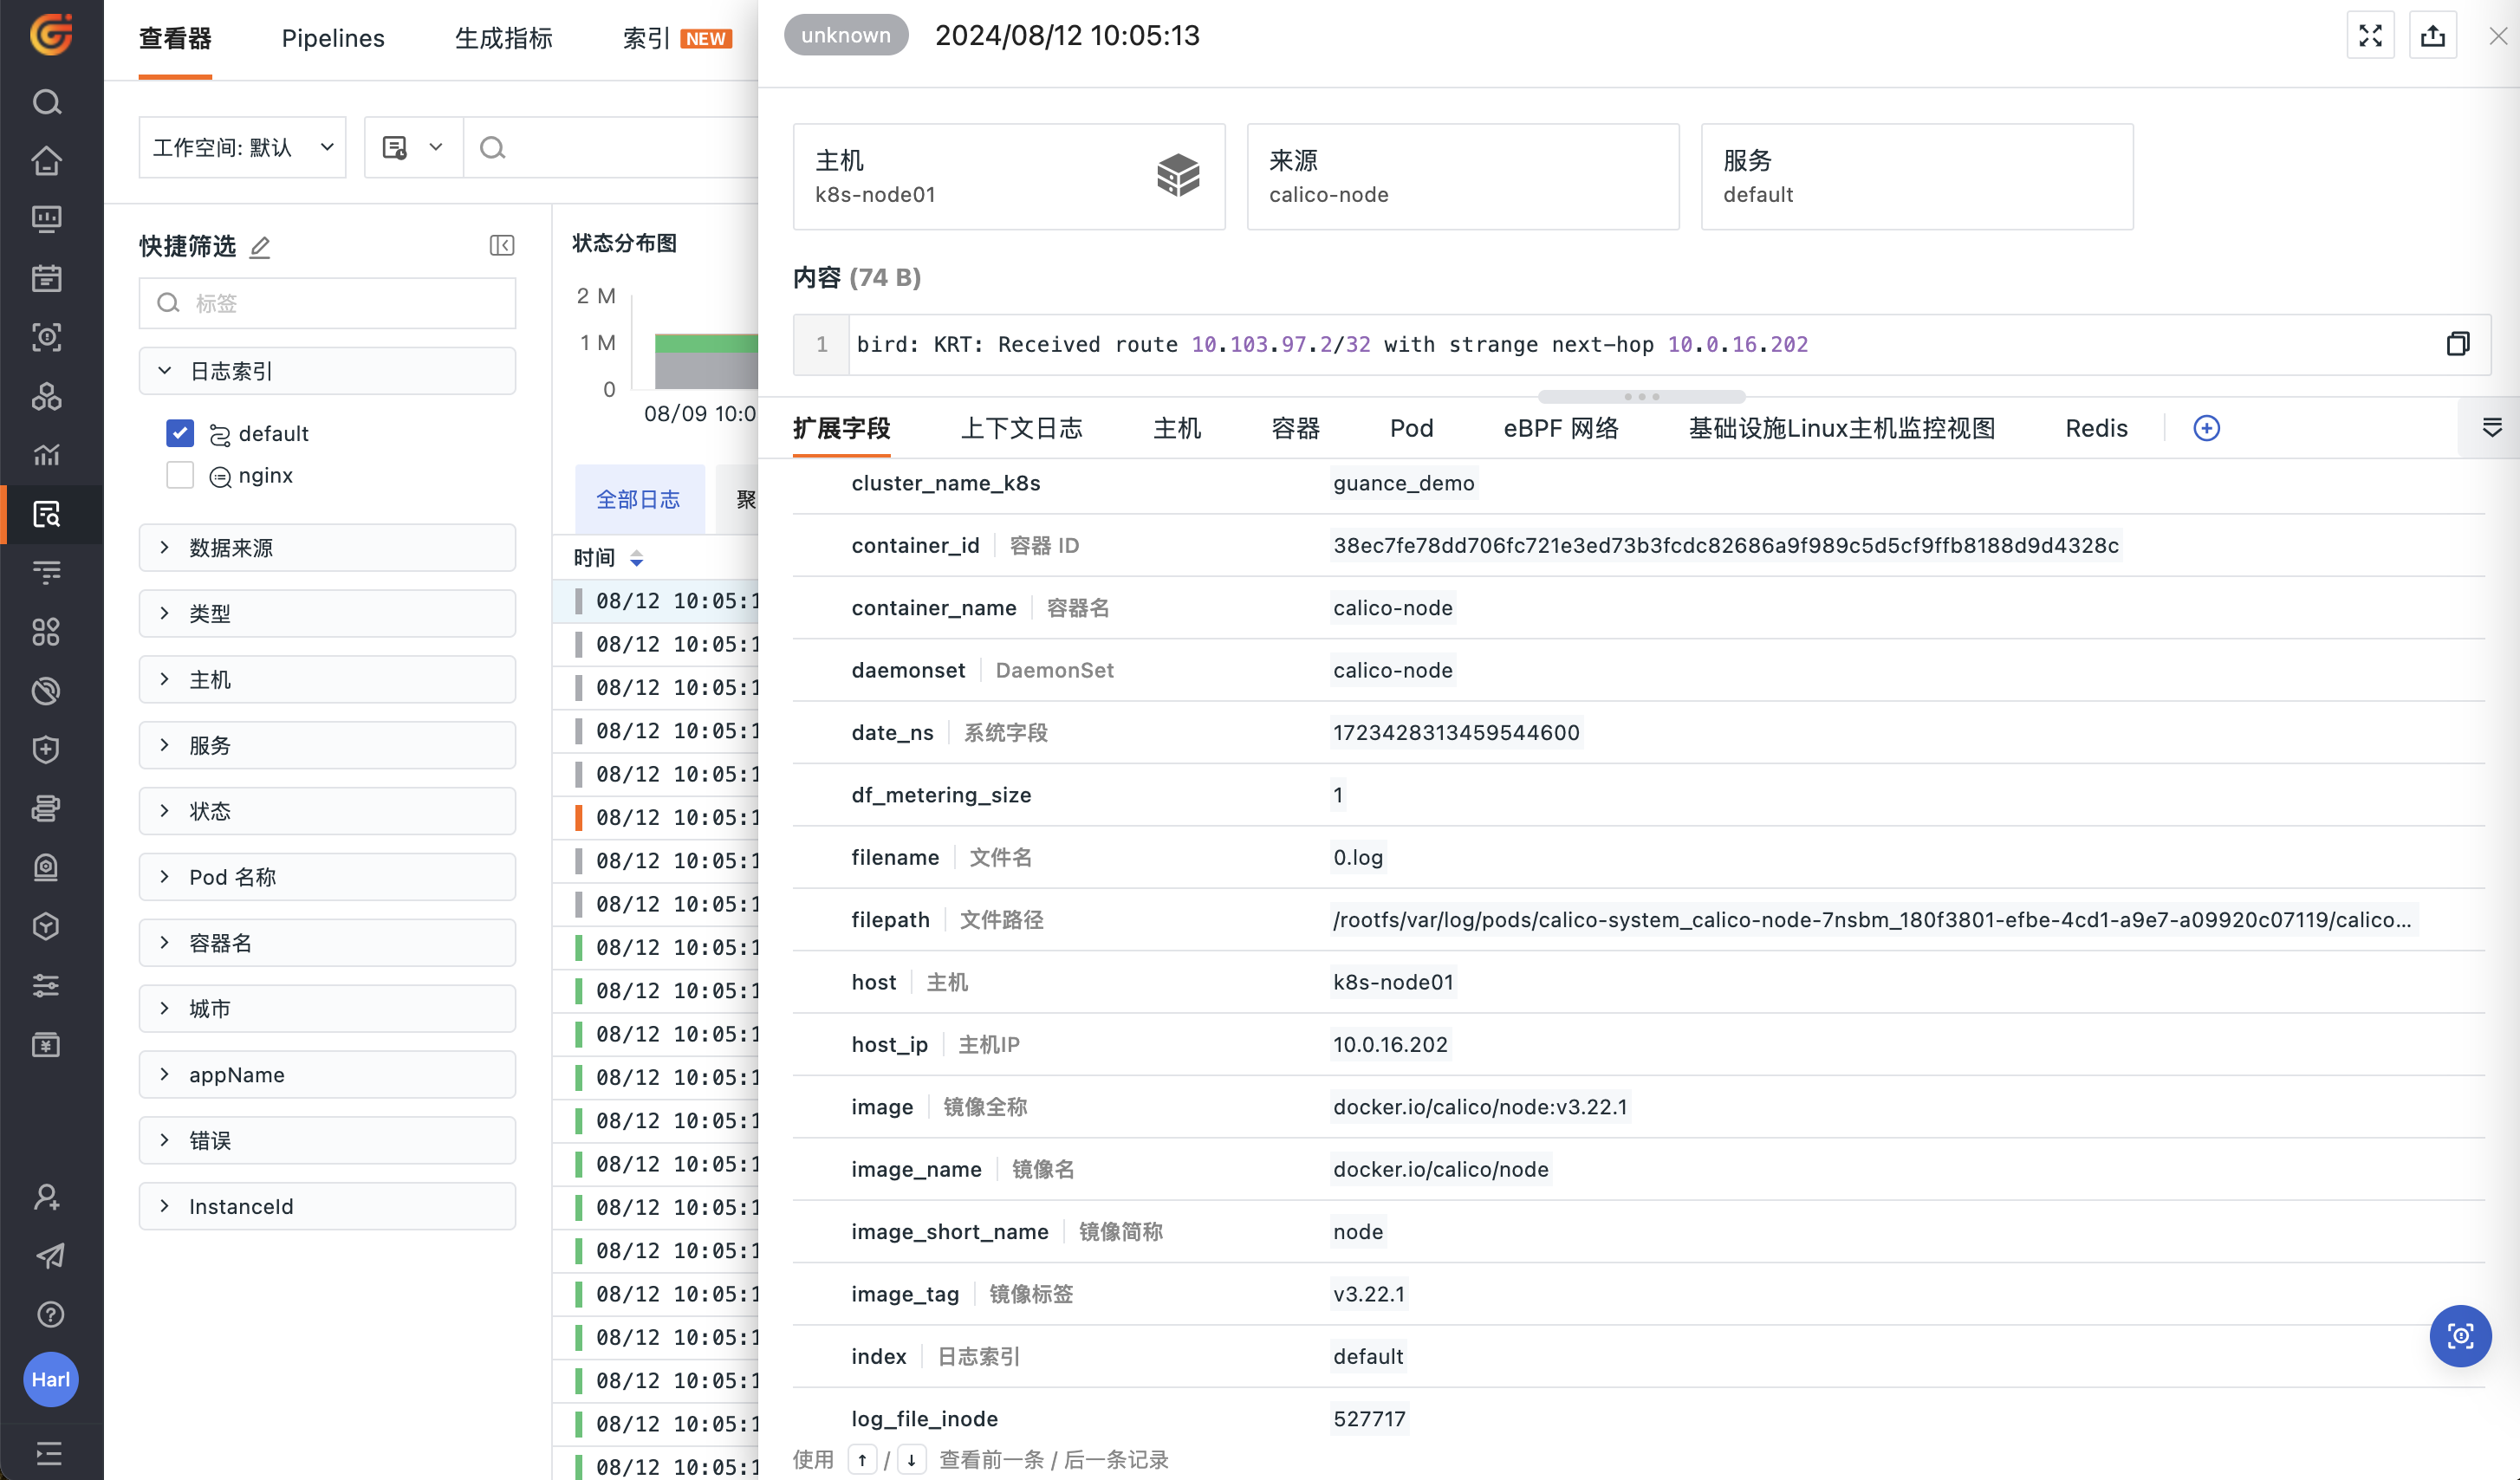
Task: Open the global search icon in sidebar
Action: (x=47, y=101)
